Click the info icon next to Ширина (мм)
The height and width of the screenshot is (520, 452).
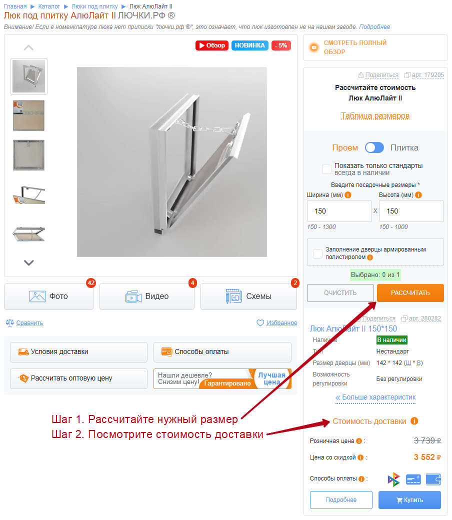(348, 195)
